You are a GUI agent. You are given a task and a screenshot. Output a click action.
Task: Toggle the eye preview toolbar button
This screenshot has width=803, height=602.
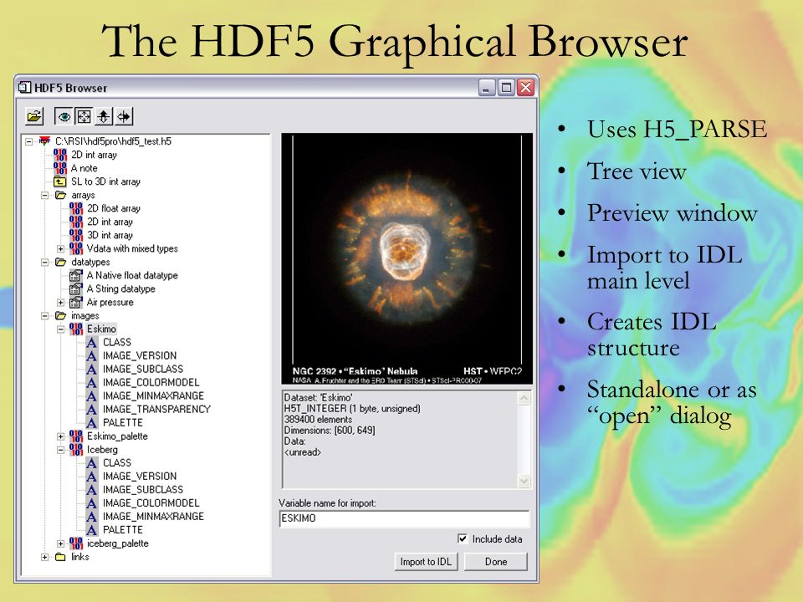64,117
